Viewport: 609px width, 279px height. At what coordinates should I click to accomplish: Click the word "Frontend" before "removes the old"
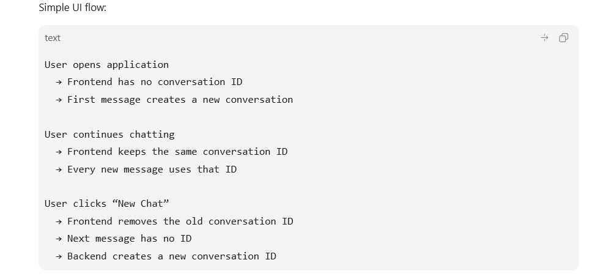point(90,221)
